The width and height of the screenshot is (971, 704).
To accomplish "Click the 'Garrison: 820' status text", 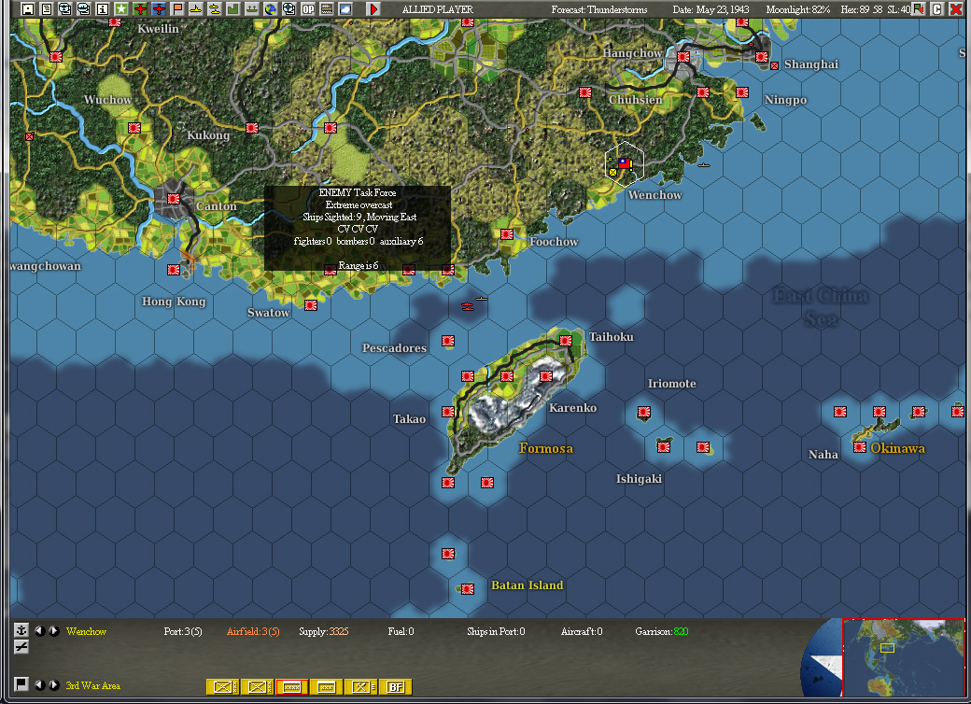I will 661,631.
